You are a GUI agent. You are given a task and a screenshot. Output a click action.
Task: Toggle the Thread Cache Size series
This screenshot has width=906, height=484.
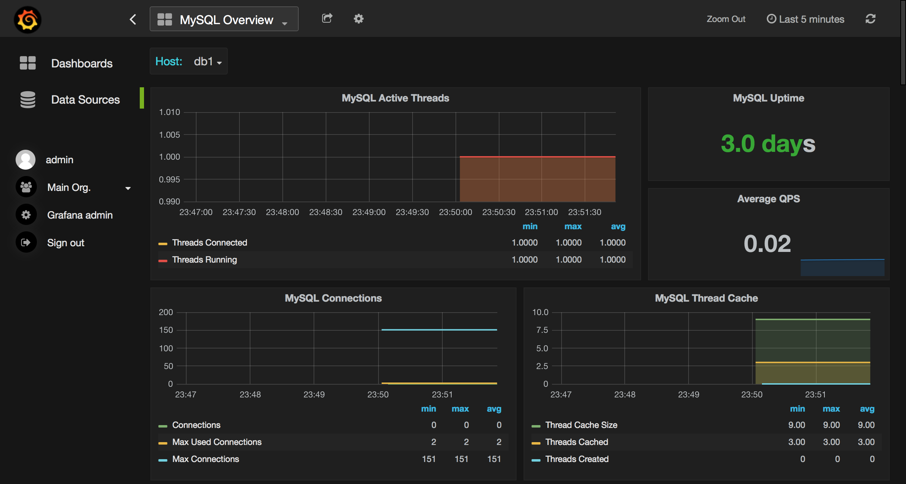[x=581, y=425]
